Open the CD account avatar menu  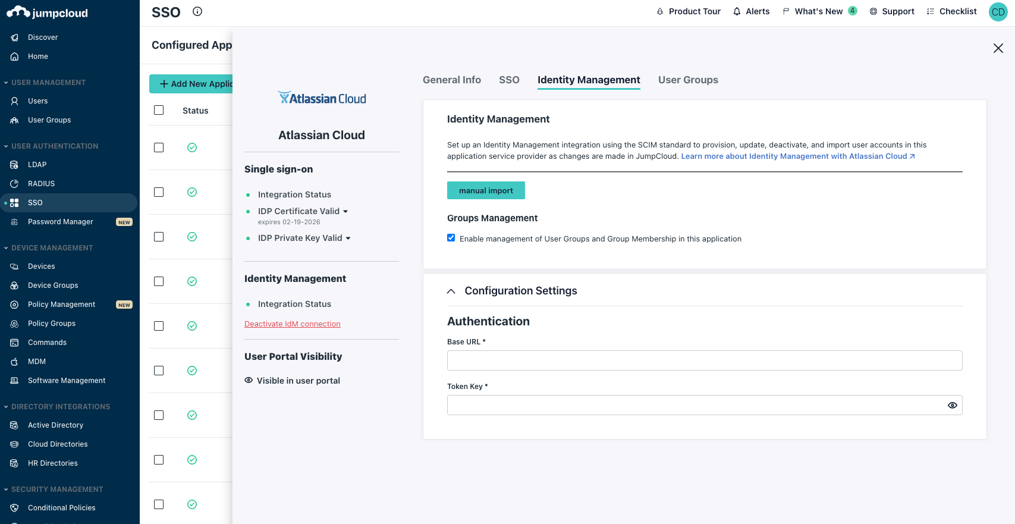(x=998, y=12)
